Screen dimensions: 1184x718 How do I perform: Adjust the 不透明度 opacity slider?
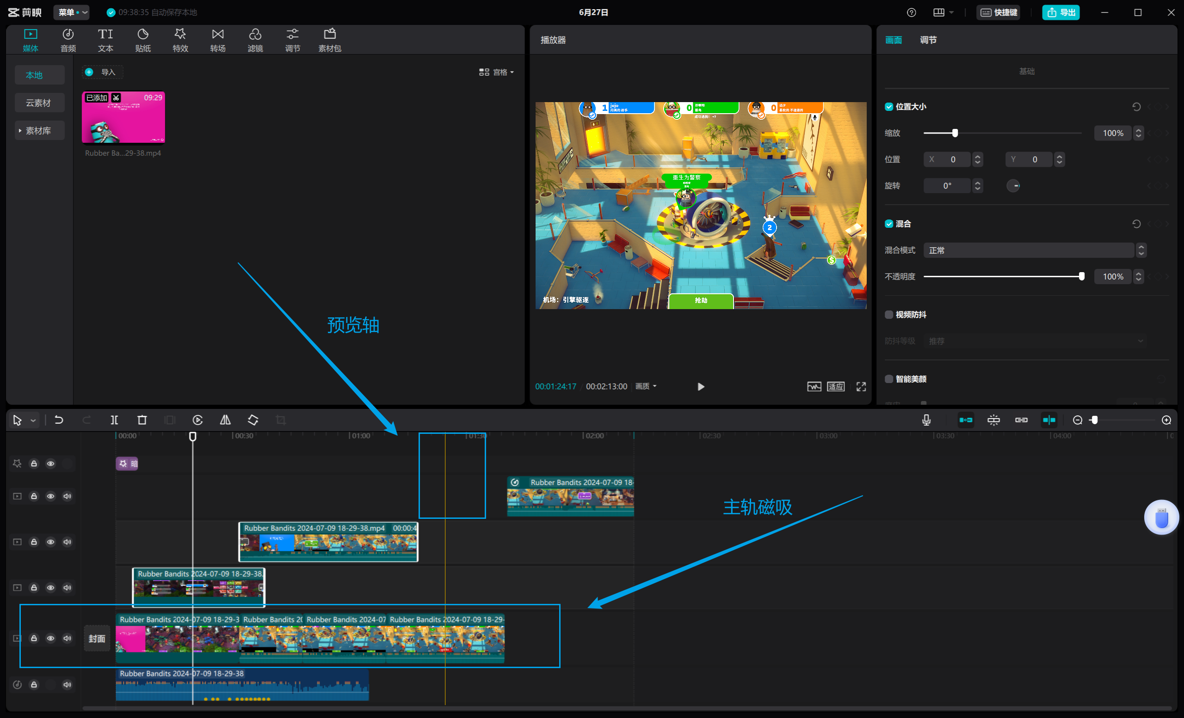1081,276
